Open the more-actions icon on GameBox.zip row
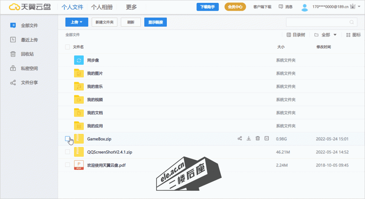Screen dimensions: 365x199 (267, 138)
